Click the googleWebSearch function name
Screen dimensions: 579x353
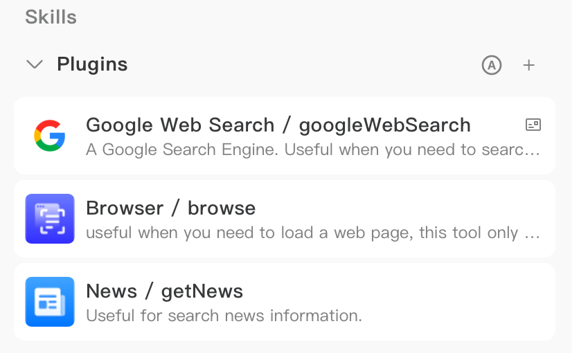tap(385, 125)
